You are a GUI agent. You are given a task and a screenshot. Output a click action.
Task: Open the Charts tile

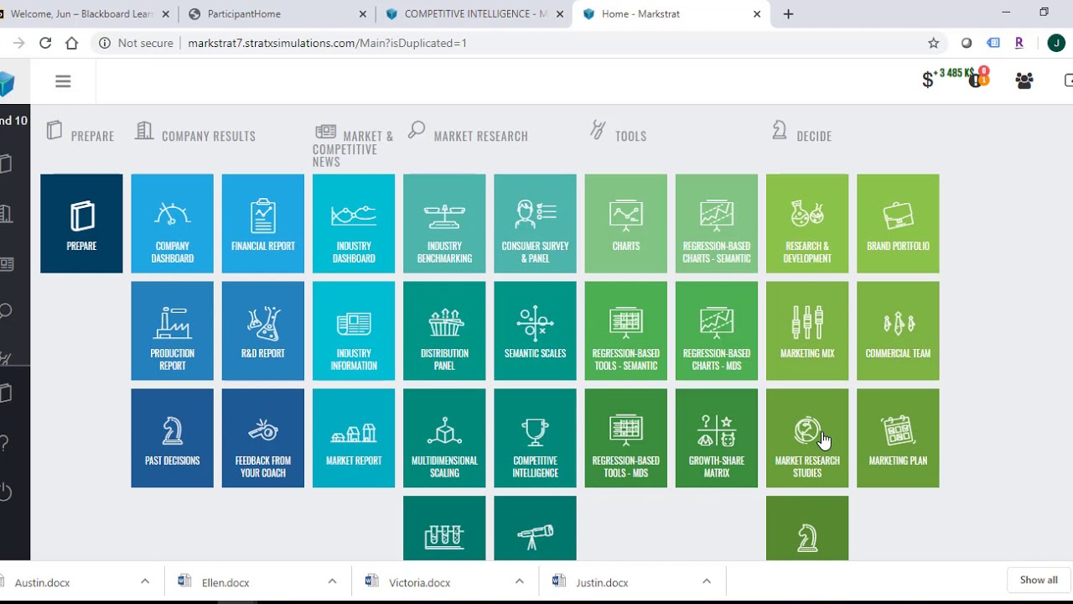coord(626,223)
